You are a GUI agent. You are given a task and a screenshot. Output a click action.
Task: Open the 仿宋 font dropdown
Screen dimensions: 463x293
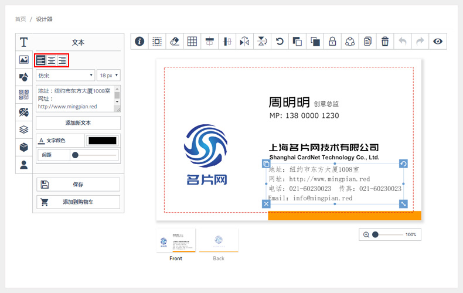coord(65,76)
